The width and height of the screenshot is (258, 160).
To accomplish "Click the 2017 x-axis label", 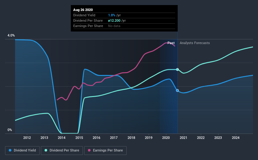I will point(114,138).
